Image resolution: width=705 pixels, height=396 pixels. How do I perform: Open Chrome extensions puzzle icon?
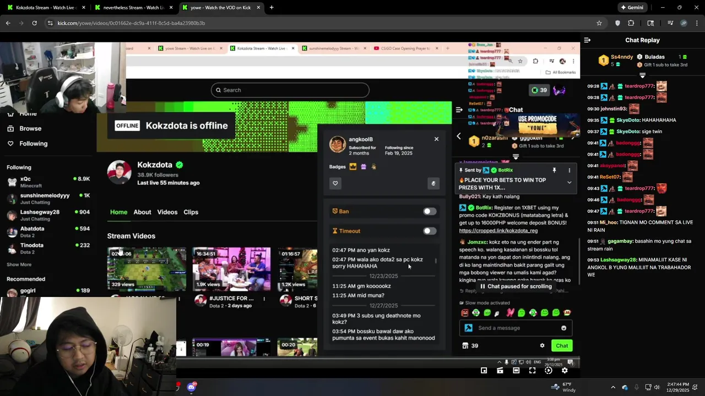pyautogui.click(x=631, y=23)
